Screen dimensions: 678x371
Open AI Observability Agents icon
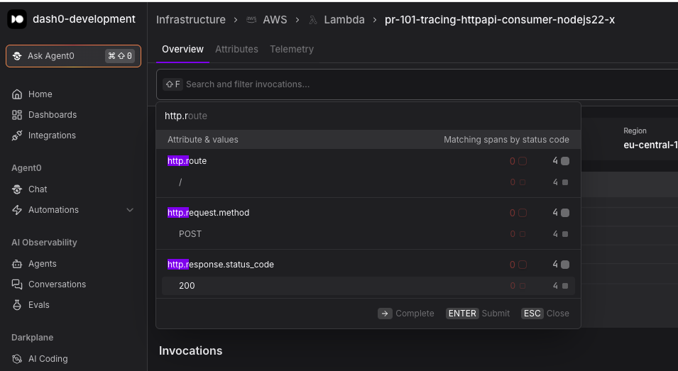17,264
